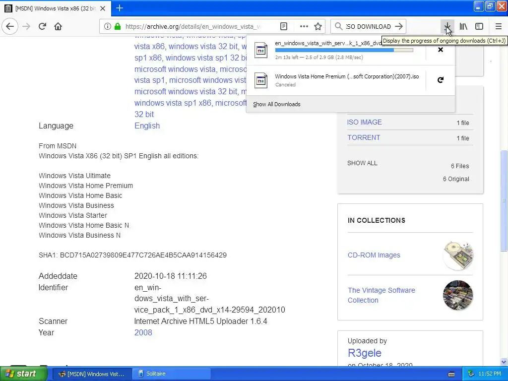Click the SHA1 checksum text
The image size is (508, 381).
132,255
